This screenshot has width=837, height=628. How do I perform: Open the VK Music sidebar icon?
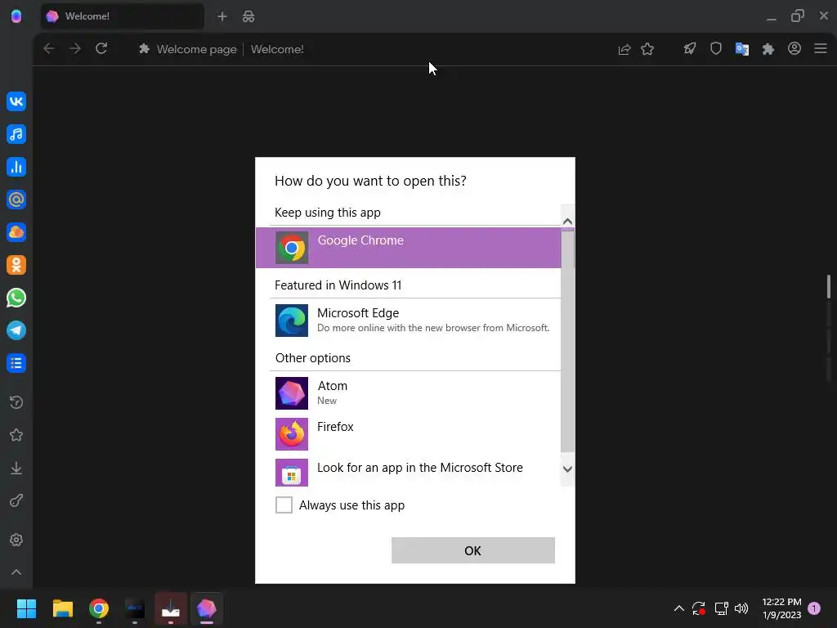pos(16,134)
